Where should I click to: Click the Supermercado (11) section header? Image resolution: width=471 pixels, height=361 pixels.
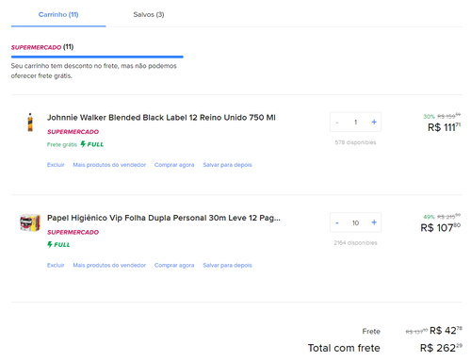(x=42, y=47)
